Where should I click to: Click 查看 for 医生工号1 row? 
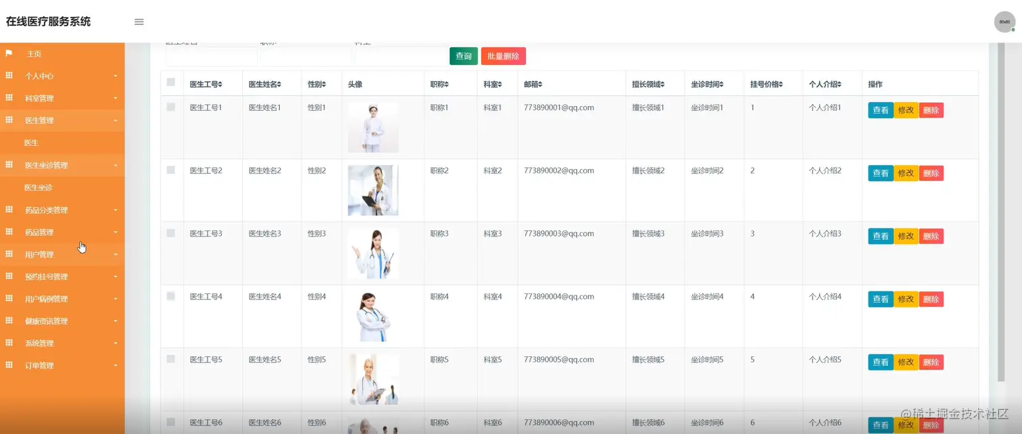881,110
